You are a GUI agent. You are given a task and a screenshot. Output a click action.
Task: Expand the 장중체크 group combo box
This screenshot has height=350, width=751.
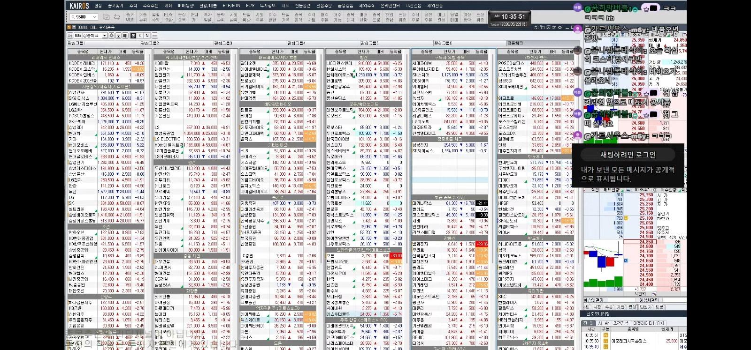pos(104,36)
